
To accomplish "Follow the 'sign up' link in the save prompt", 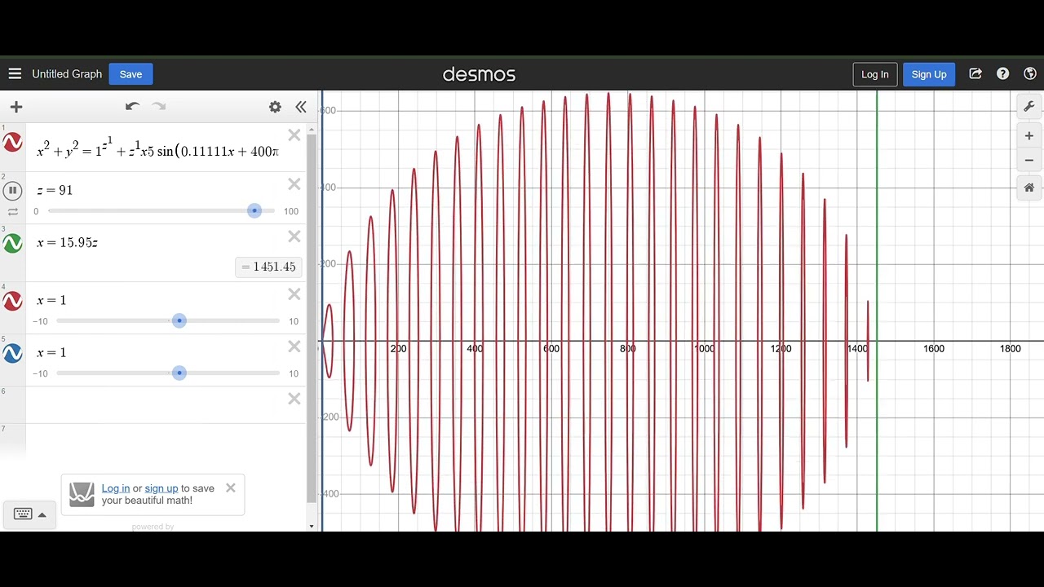I will 161,488.
